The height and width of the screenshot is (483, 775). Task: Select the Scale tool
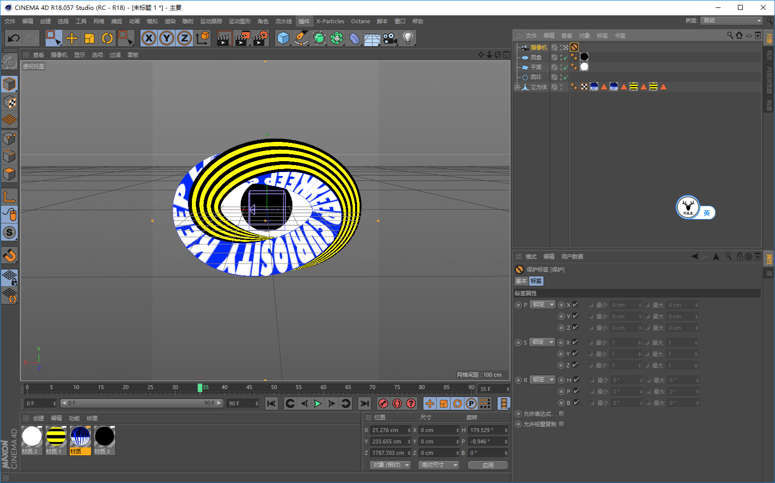90,38
